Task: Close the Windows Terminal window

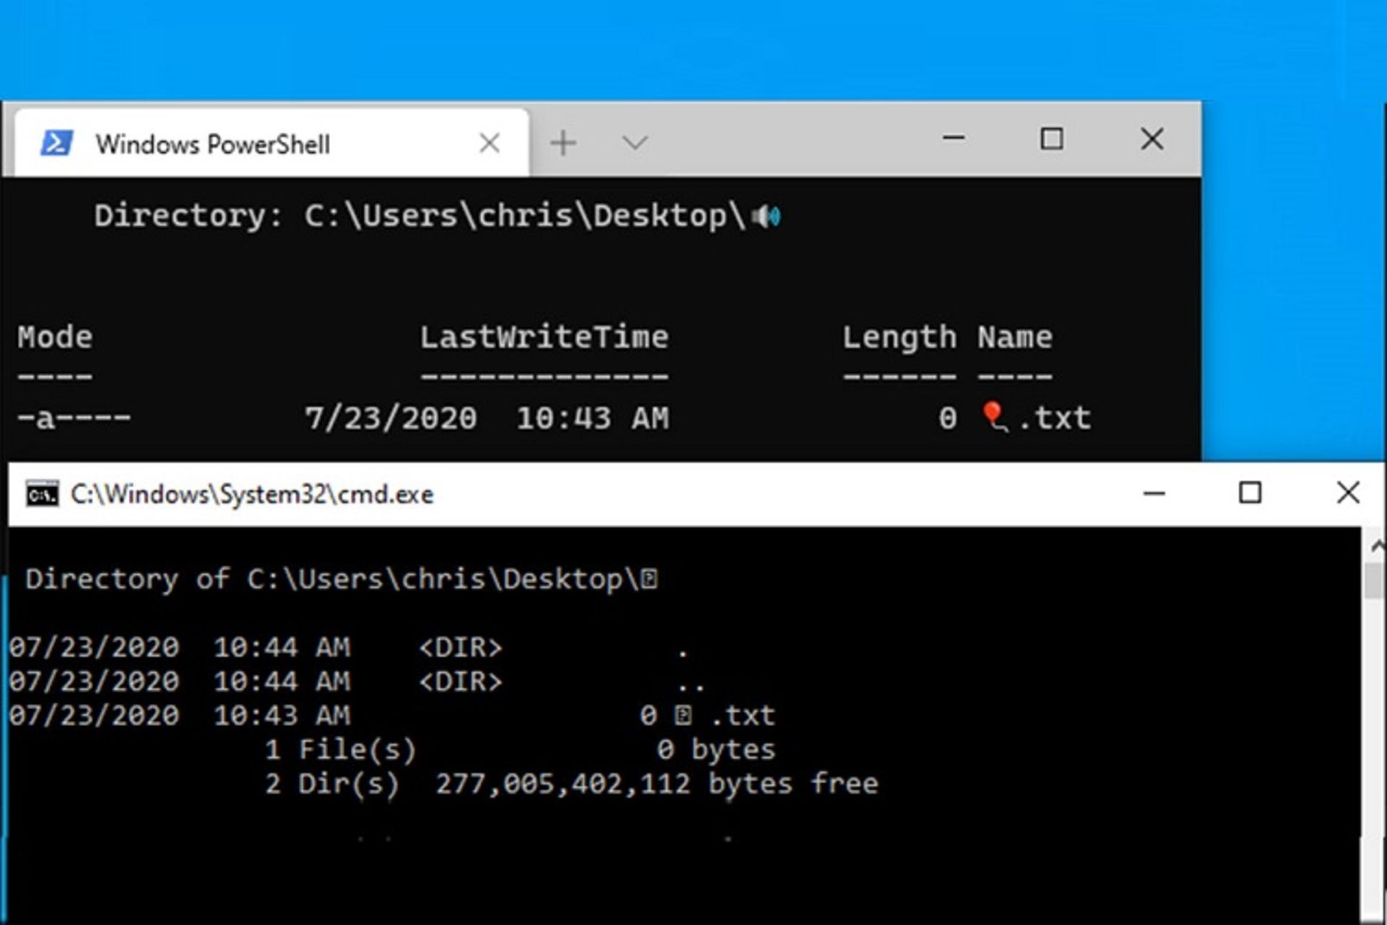Action: [1151, 139]
